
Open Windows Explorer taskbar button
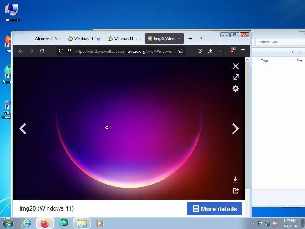[x=82, y=223]
